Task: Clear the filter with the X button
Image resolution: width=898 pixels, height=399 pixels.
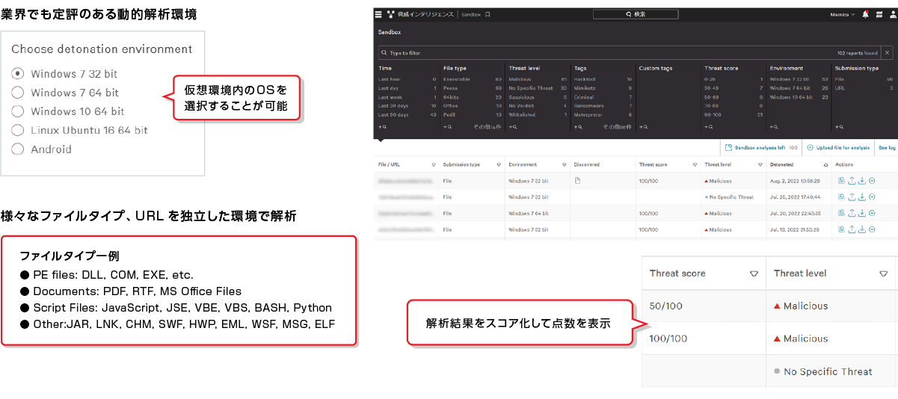Action: pyautogui.click(x=887, y=53)
